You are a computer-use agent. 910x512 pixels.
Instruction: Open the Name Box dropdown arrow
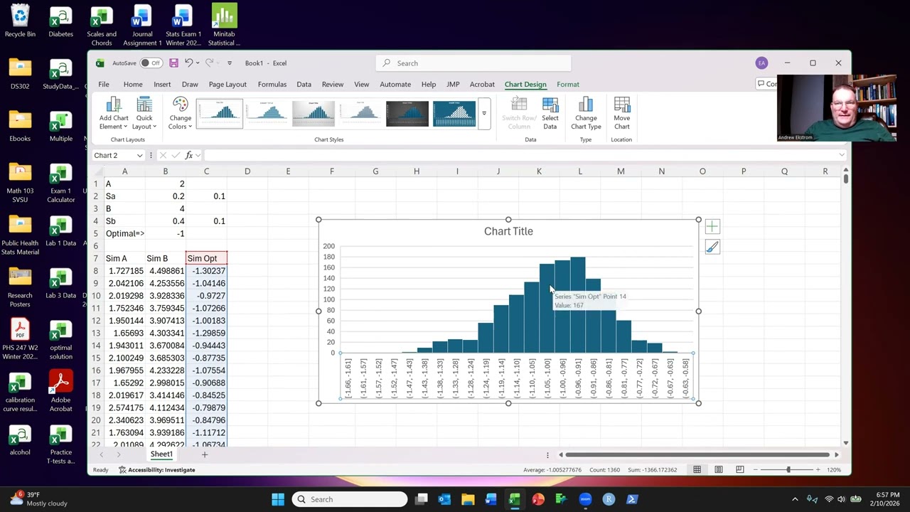(139, 155)
